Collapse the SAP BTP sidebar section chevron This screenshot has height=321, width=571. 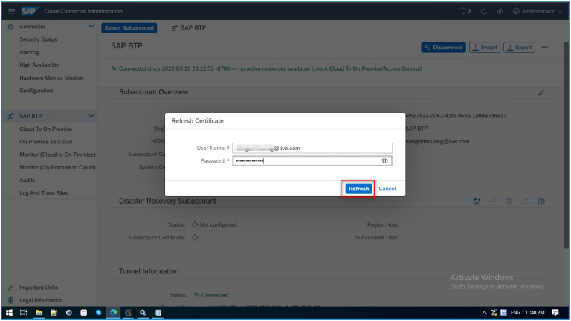tap(91, 116)
